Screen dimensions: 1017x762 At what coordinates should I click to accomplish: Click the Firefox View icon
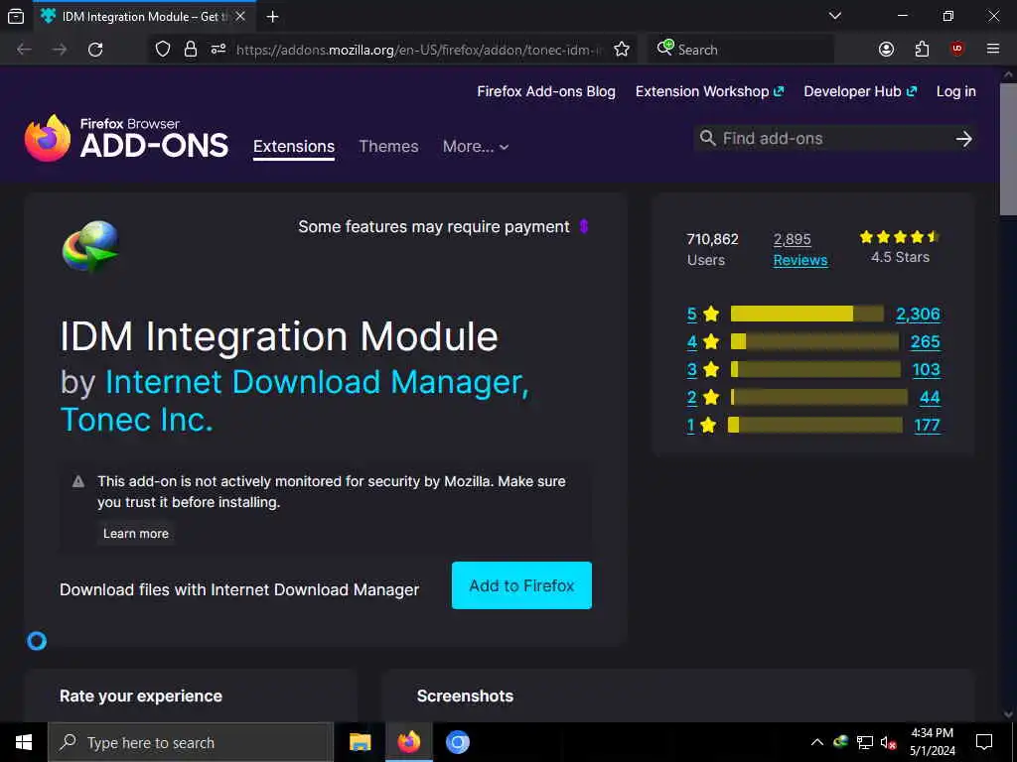(16, 16)
